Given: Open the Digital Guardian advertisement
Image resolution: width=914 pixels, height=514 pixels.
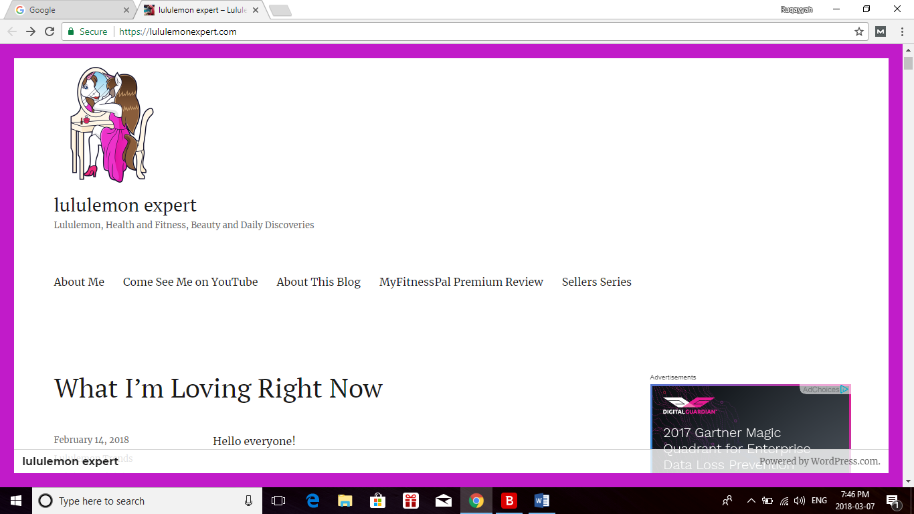Looking at the screenshot, I should (x=751, y=428).
